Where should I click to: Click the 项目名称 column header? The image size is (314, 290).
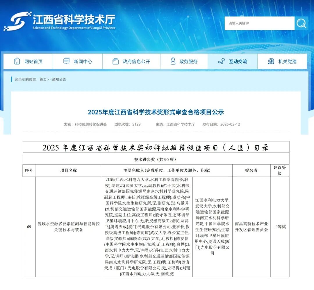click(69, 171)
